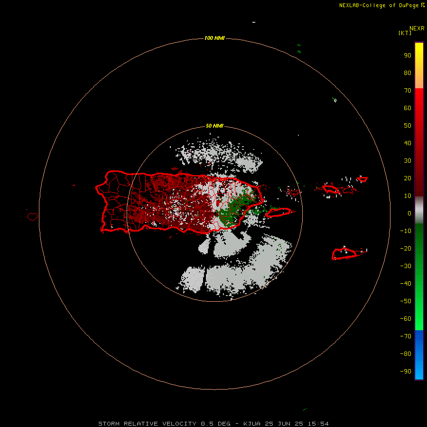Click the positive 20 value on velocity scale
The image size is (427, 427).
click(x=408, y=178)
